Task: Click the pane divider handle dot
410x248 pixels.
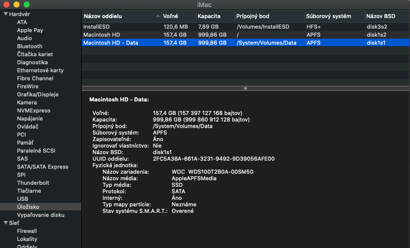Action: [x=245, y=88]
